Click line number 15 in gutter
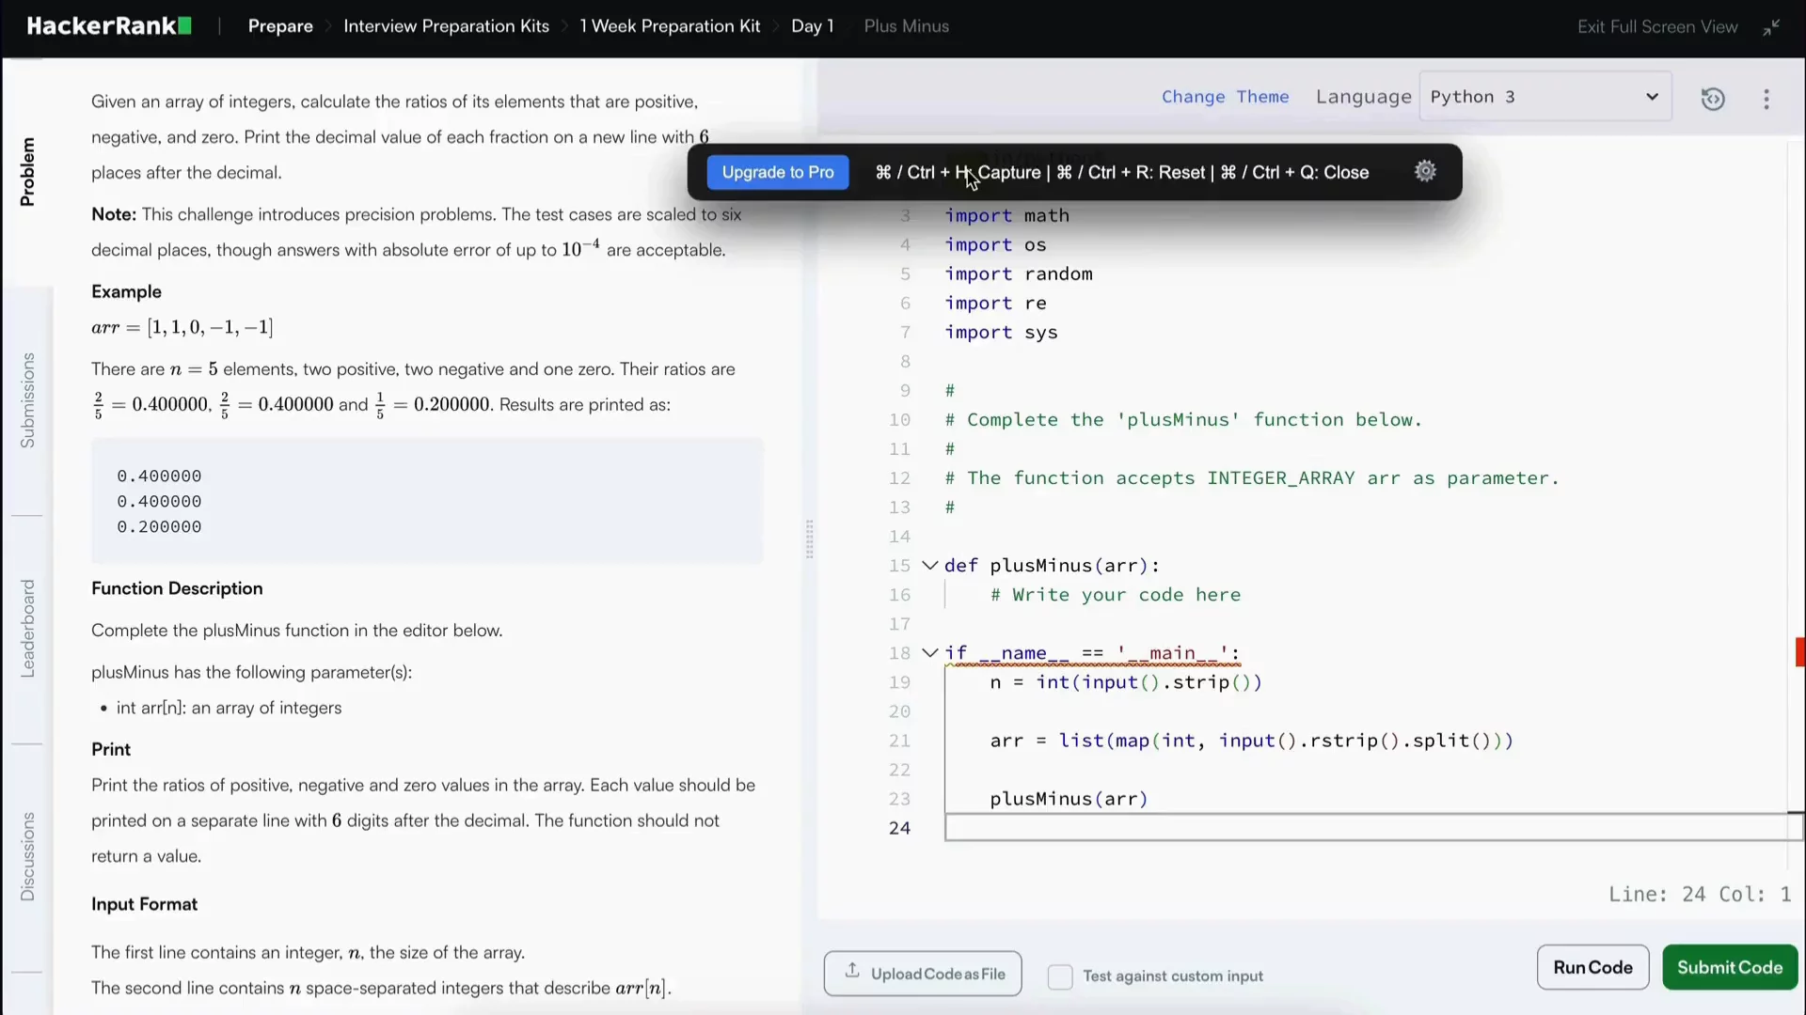The height and width of the screenshot is (1015, 1806). click(x=899, y=566)
